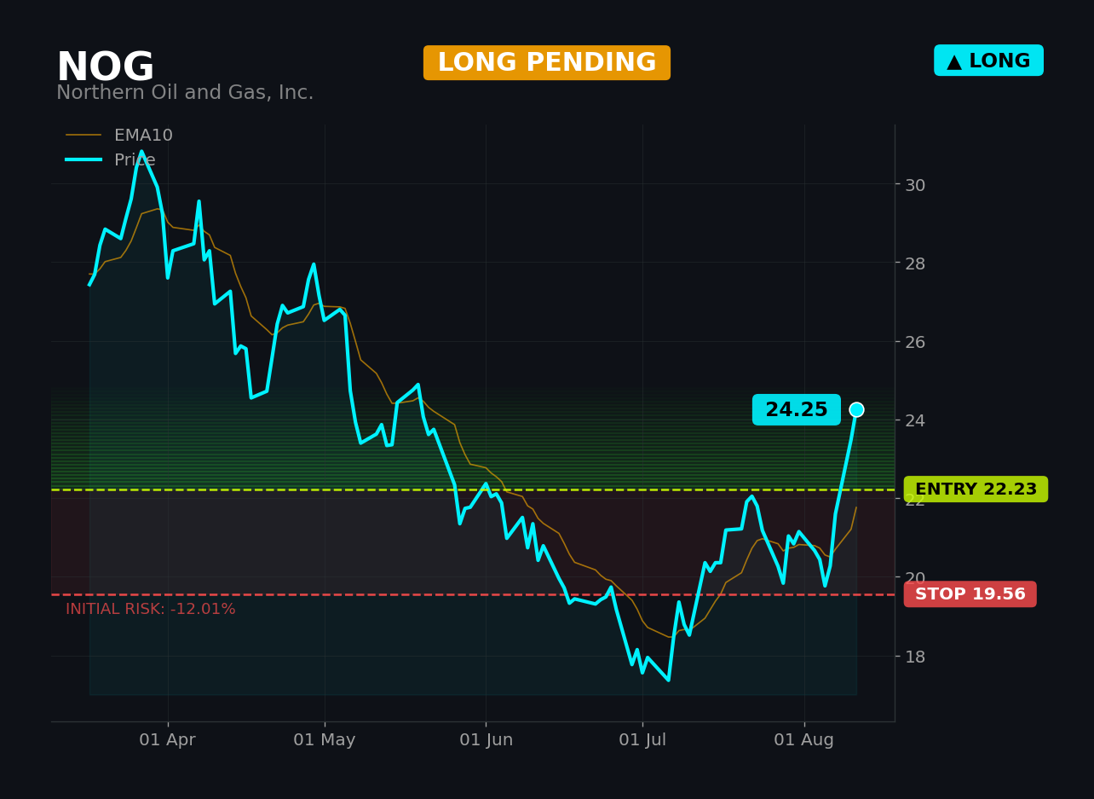Click the 01 Jul date axis label

click(x=643, y=740)
